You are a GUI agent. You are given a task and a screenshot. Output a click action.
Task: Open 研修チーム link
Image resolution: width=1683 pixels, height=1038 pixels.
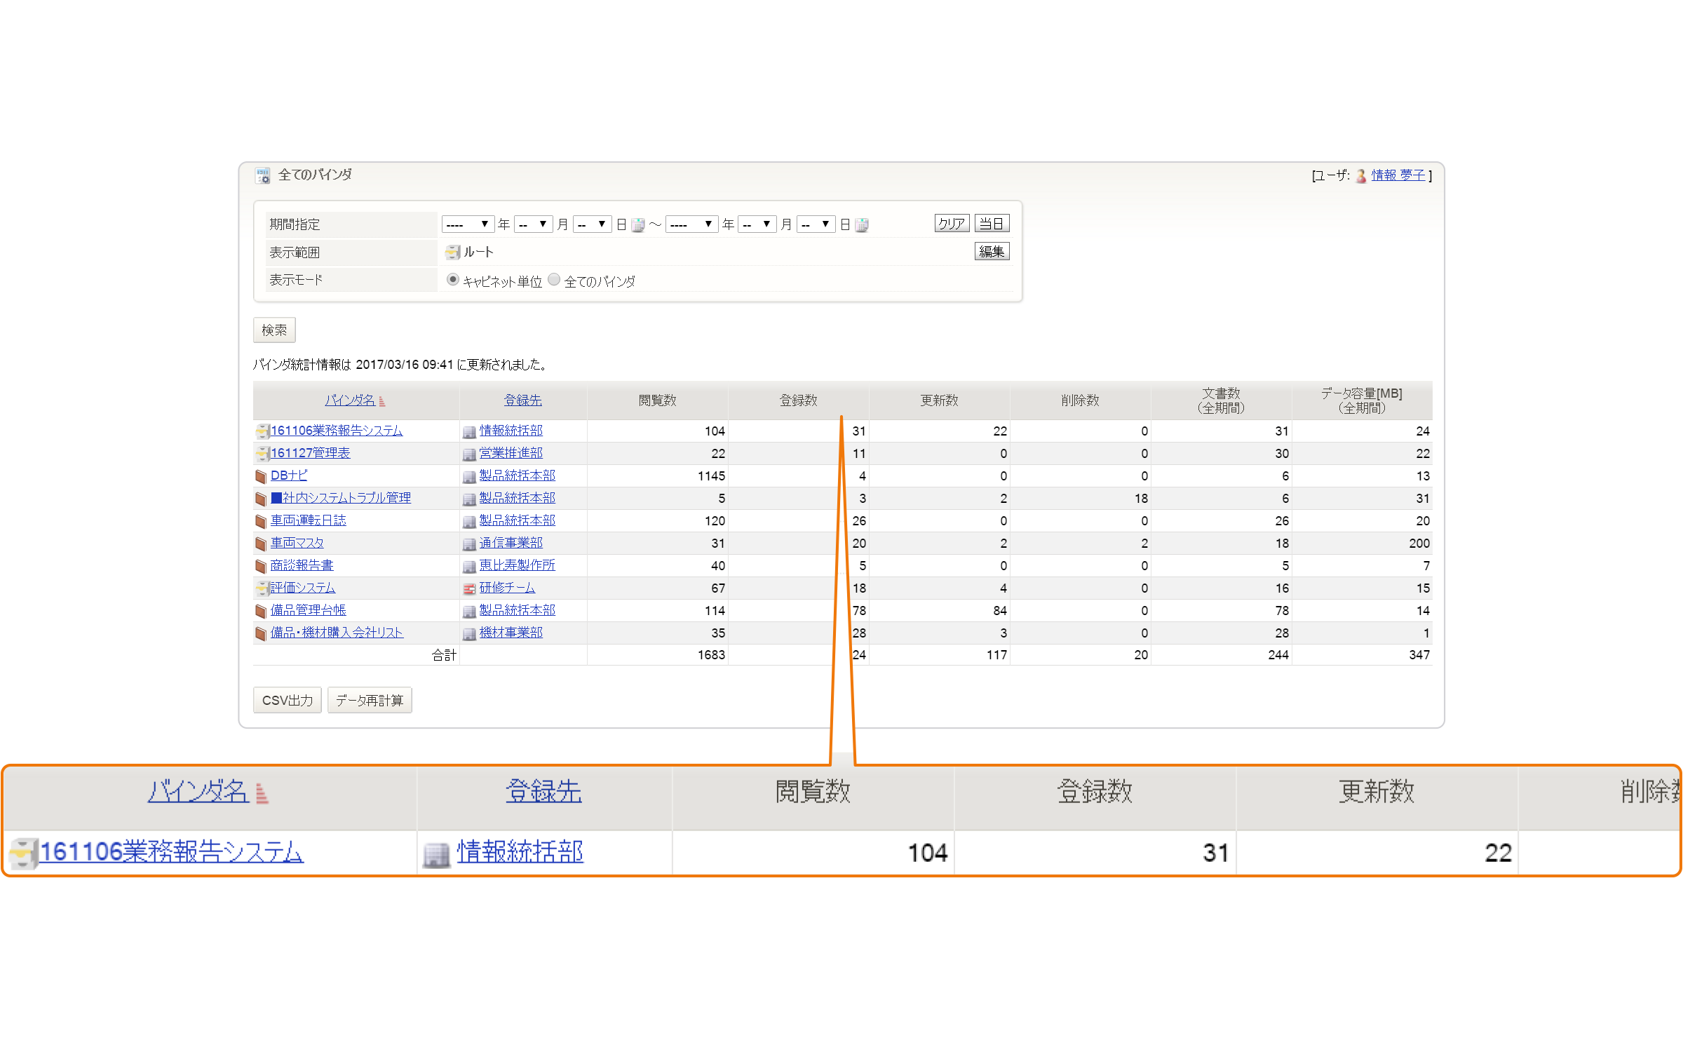click(508, 588)
